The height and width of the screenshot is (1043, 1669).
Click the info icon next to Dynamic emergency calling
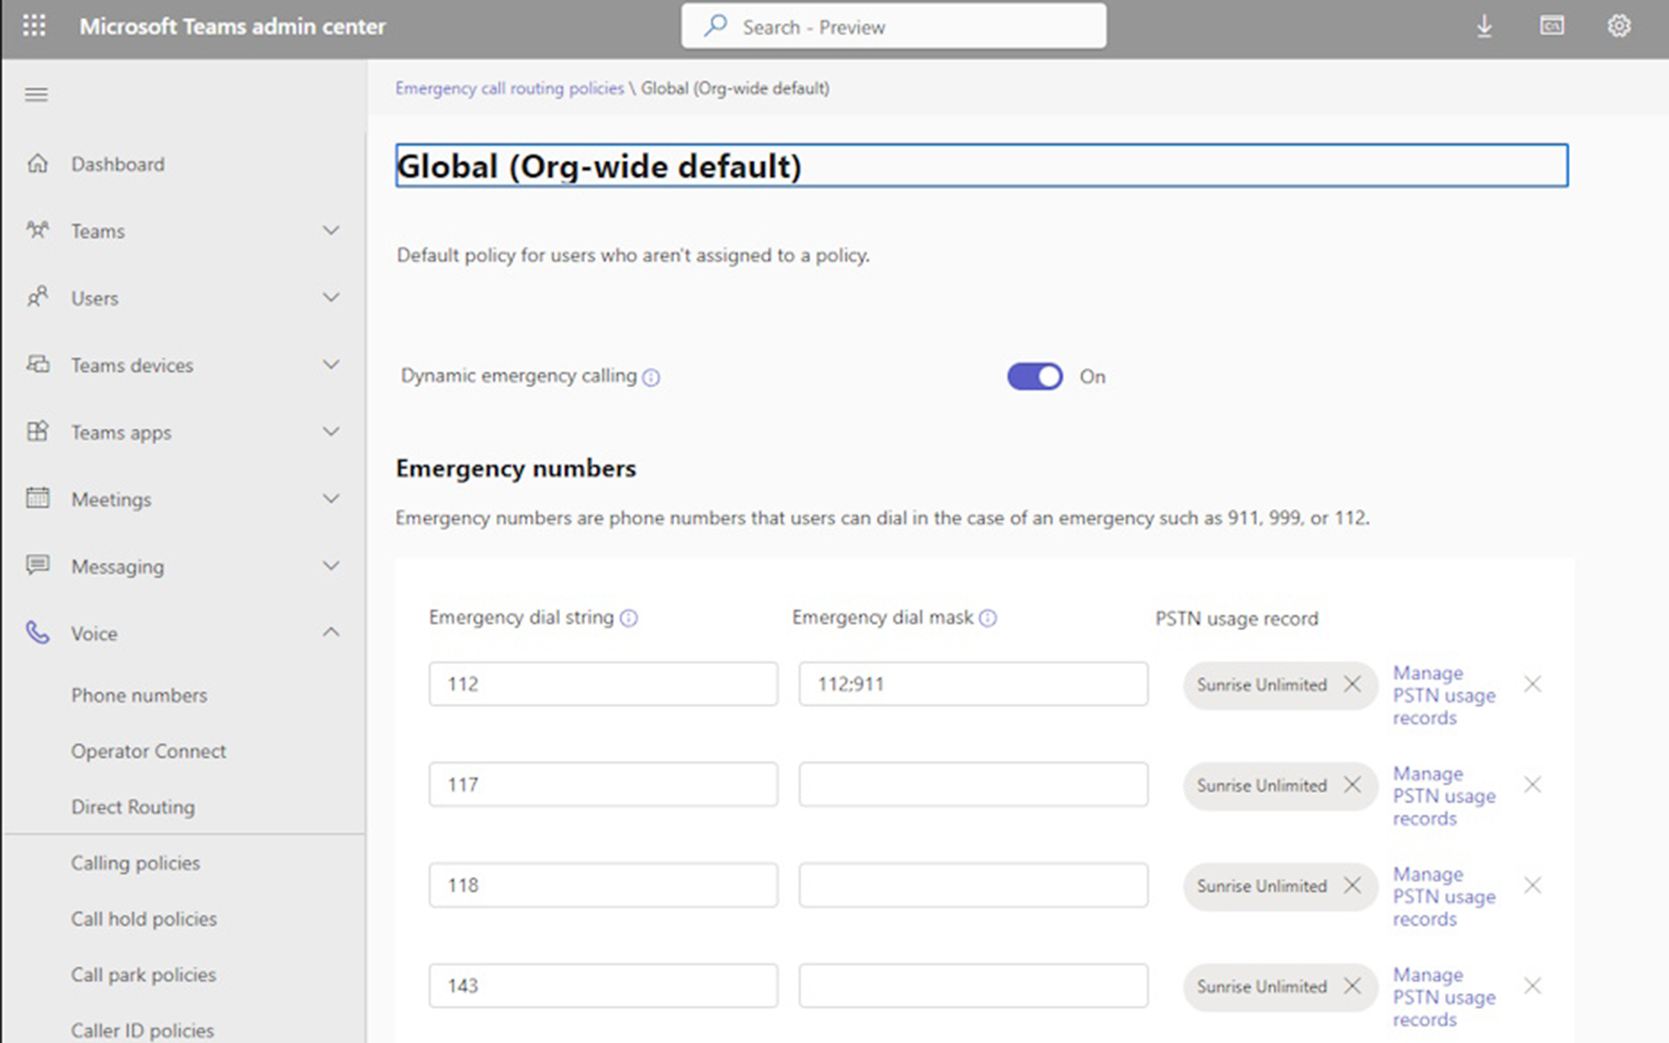coord(651,377)
